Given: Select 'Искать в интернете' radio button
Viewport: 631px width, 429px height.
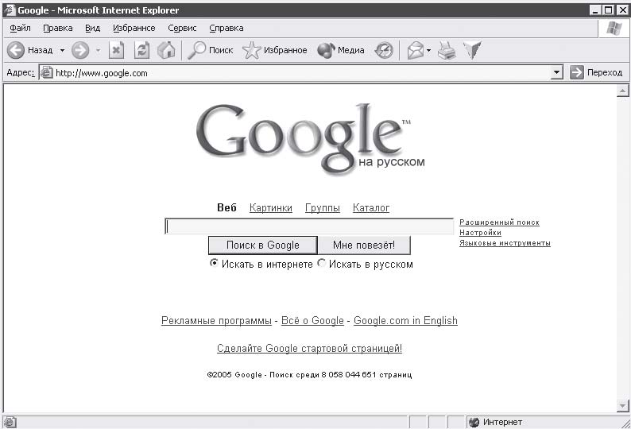Looking at the screenshot, I should [214, 264].
